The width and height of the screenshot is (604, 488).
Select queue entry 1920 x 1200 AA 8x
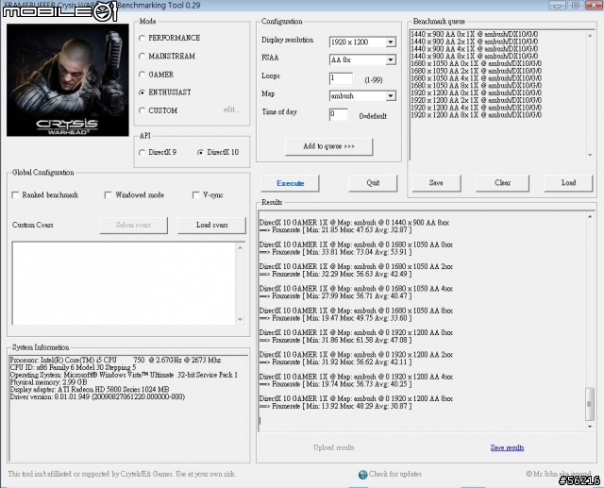(476, 115)
